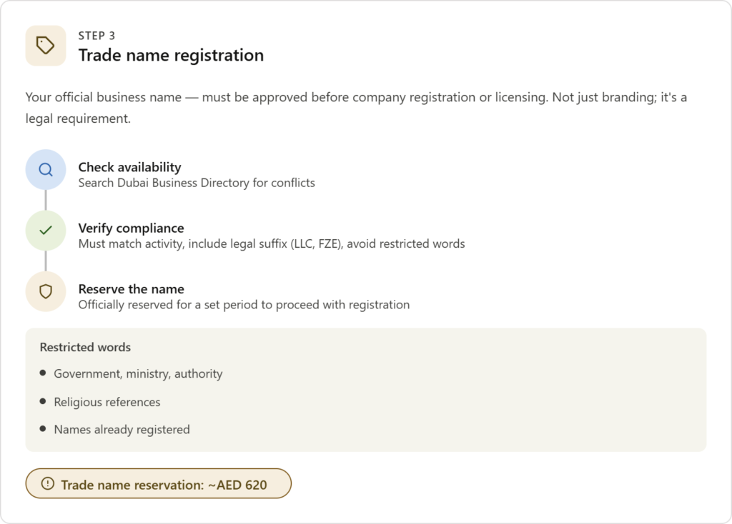Click the bullet dot before Religious references

click(x=43, y=401)
